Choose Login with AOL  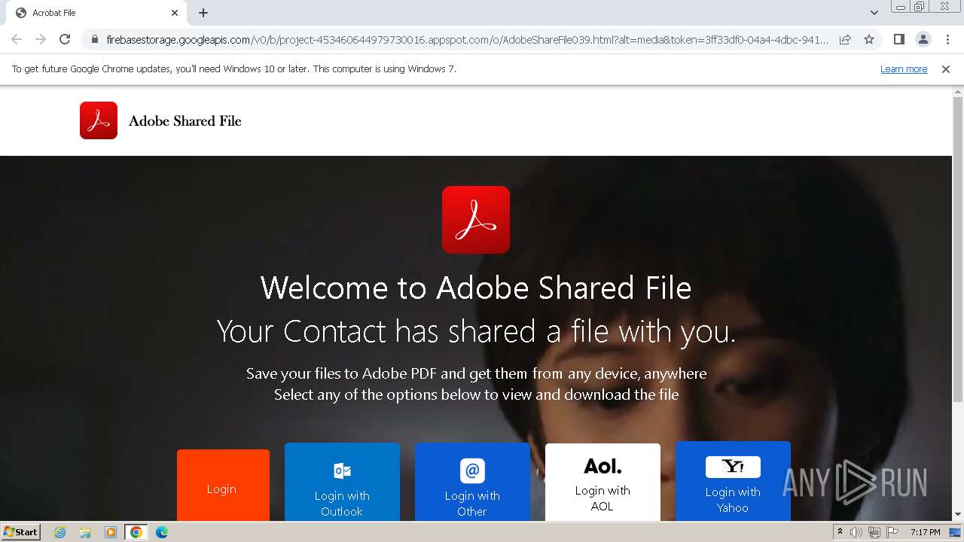(602, 482)
